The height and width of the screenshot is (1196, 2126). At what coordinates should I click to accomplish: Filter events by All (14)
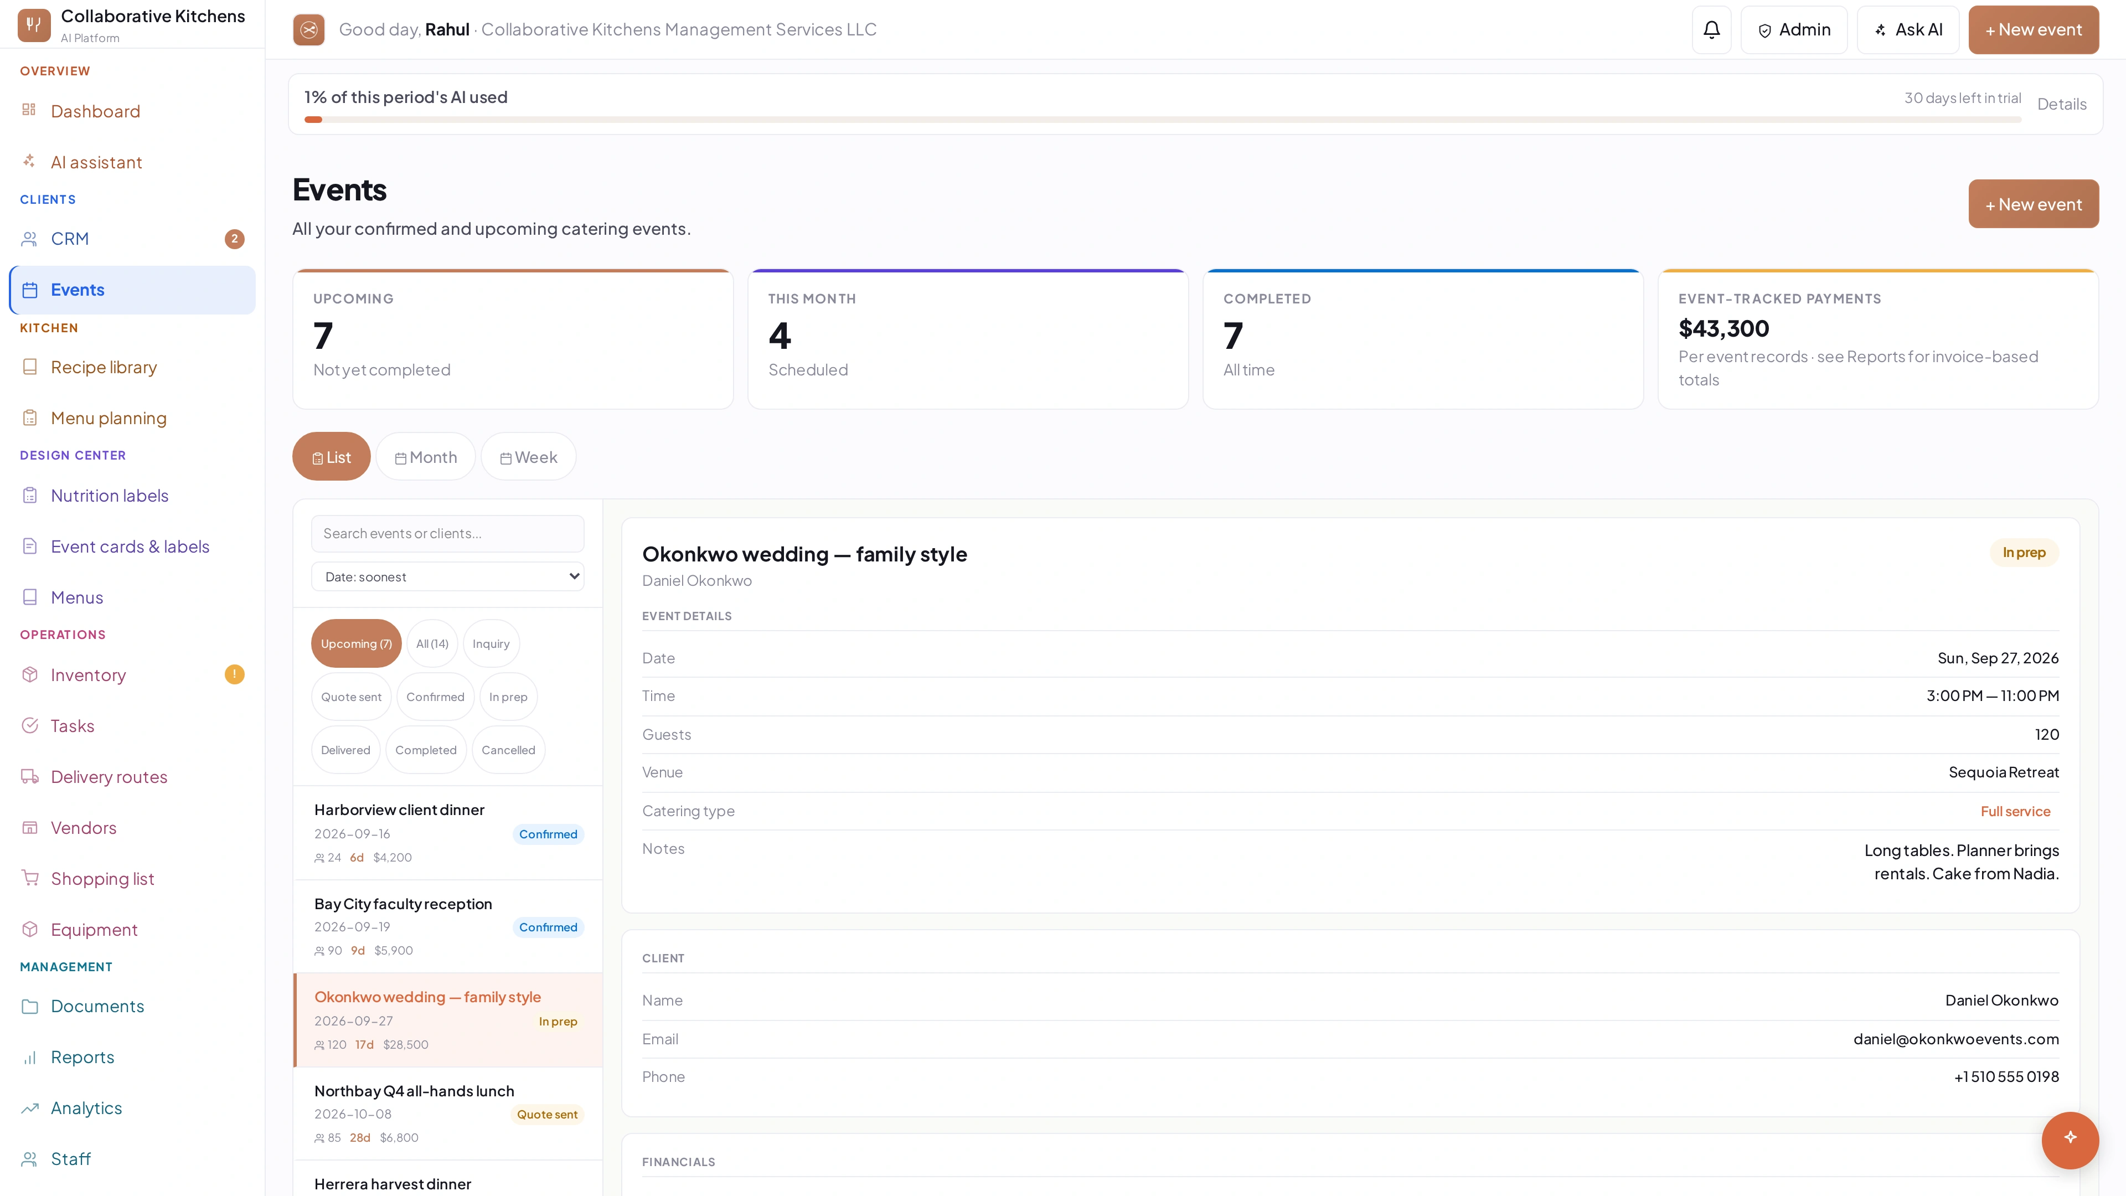pos(432,644)
